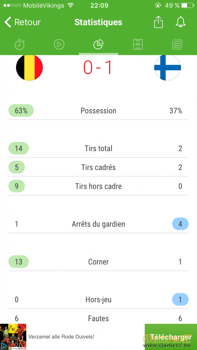Tap the Télécharger button in ad
The width and height of the screenshot is (197, 350).
[x=171, y=337]
